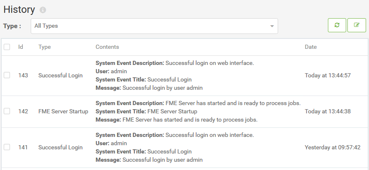Click the dropdown arrow of Type filter
369x170 pixels.
[x=272, y=26]
